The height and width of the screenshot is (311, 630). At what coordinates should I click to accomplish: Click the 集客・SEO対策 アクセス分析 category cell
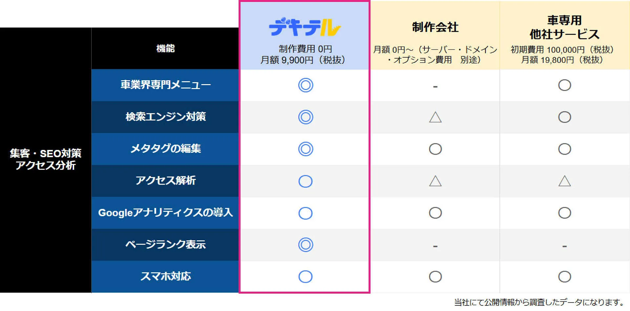coord(46,160)
